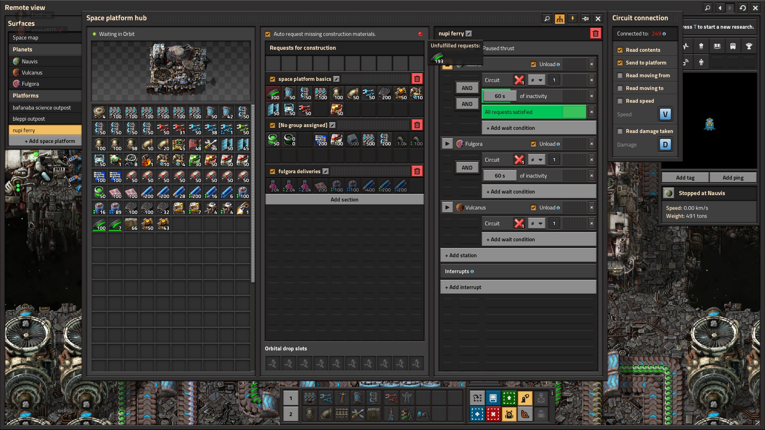The width and height of the screenshot is (765, 430).
Task: Uncheck Read contents
Action: tap(620, 50)
